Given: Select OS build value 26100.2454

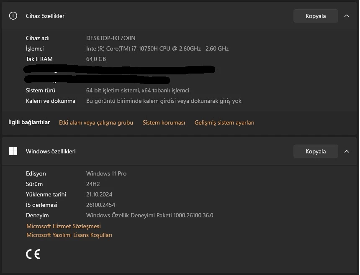Looking at the screenshot, I should [100, 205].
